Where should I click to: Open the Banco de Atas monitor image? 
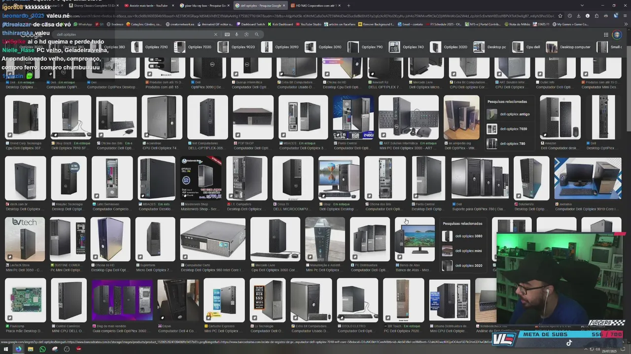(x=415, y=239)
